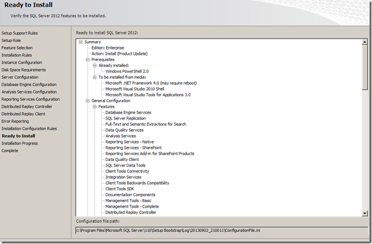Image resolution: width=372 pixels, height=244 pixels.
Task: Click the Configuration file path field
Action: 222,230
